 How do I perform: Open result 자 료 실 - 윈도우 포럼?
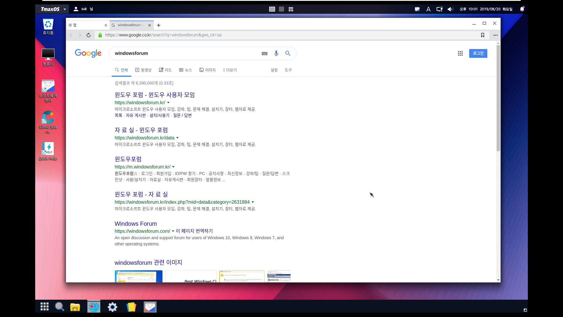141,130
